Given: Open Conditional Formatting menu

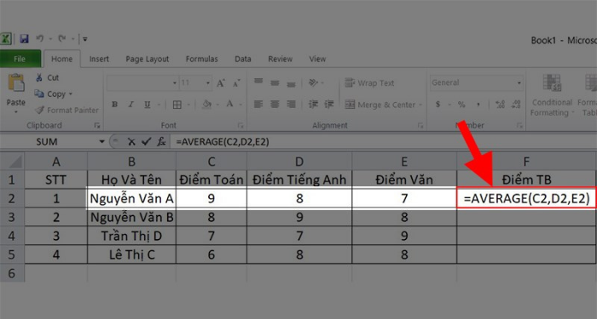Looking at the screenshot, I should pyautogui.click(x=551, y=95).
